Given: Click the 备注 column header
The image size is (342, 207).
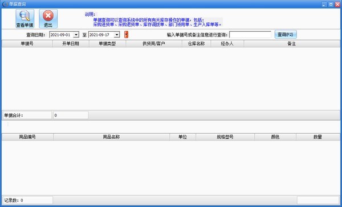Looking at the screenshot, I should pos(292,44).
